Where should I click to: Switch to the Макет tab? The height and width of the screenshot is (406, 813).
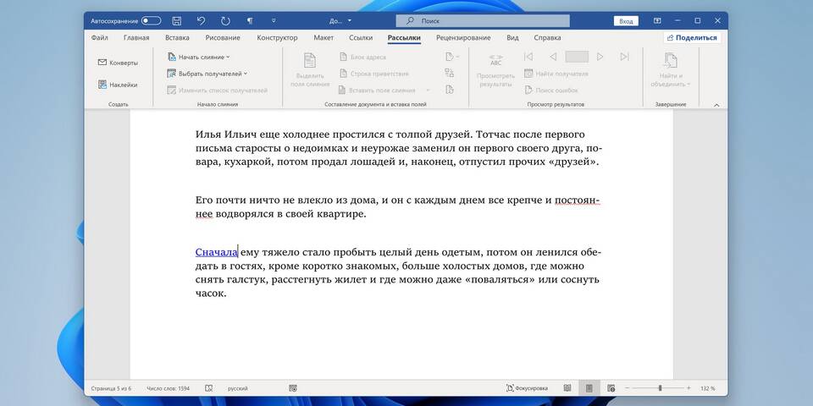[324, 38]
